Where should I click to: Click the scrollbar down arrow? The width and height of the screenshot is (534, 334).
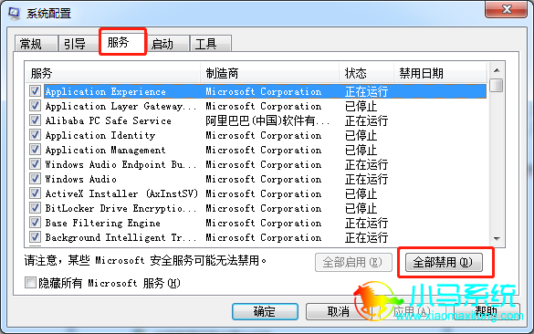[497, 238]
